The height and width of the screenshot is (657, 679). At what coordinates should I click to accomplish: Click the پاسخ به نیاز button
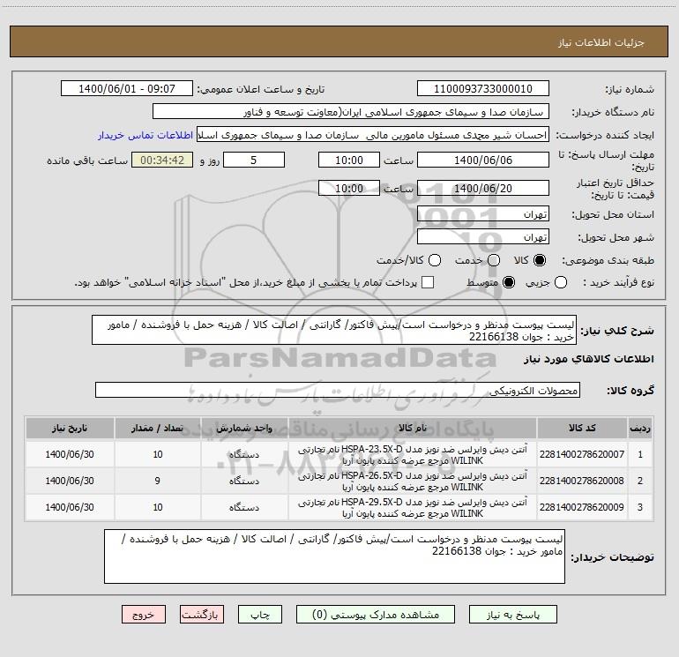coord(513,615)
